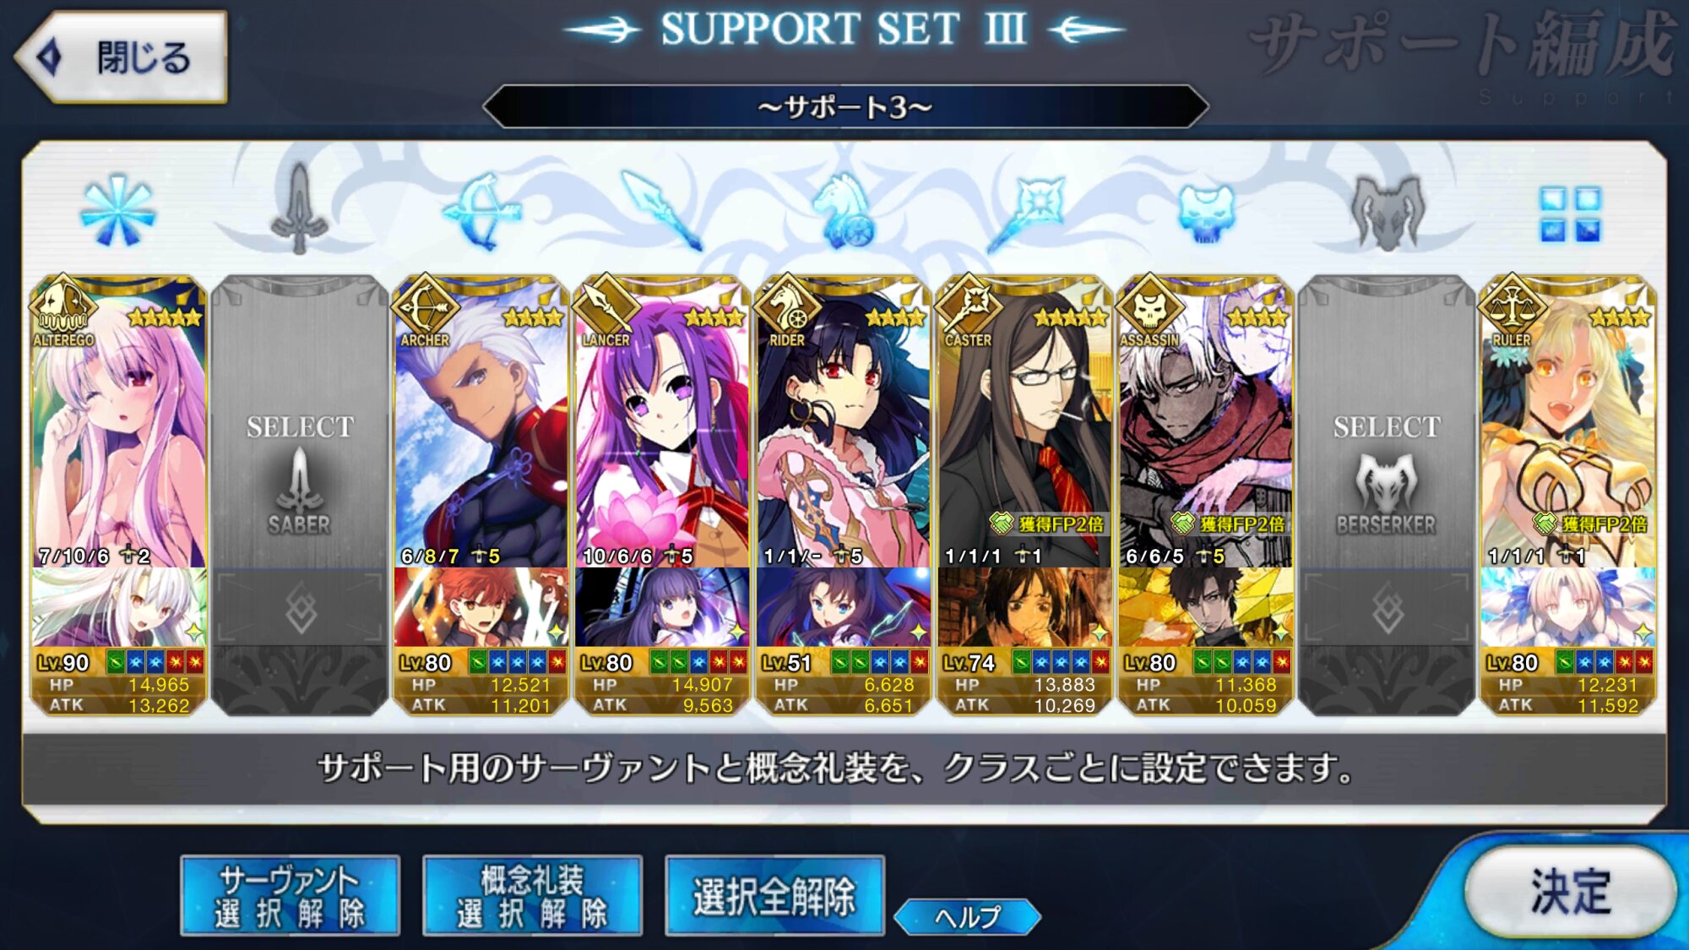The width and height of the screenshot is (1689, 950).
Task: Select the Assassin class skull icon
Action: pyautogui.click(x=1206, y=214)
